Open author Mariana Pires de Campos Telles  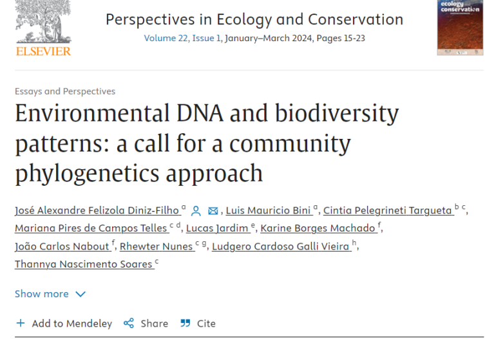pos(90,228)
